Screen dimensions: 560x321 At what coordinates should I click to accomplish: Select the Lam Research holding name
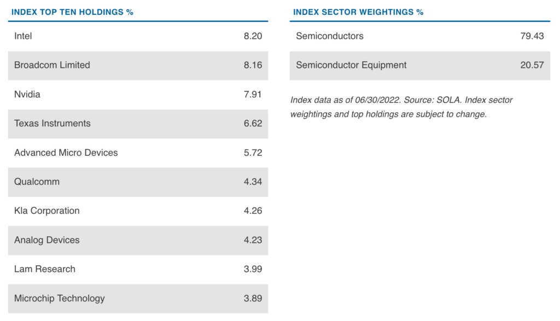coord(45,269)
